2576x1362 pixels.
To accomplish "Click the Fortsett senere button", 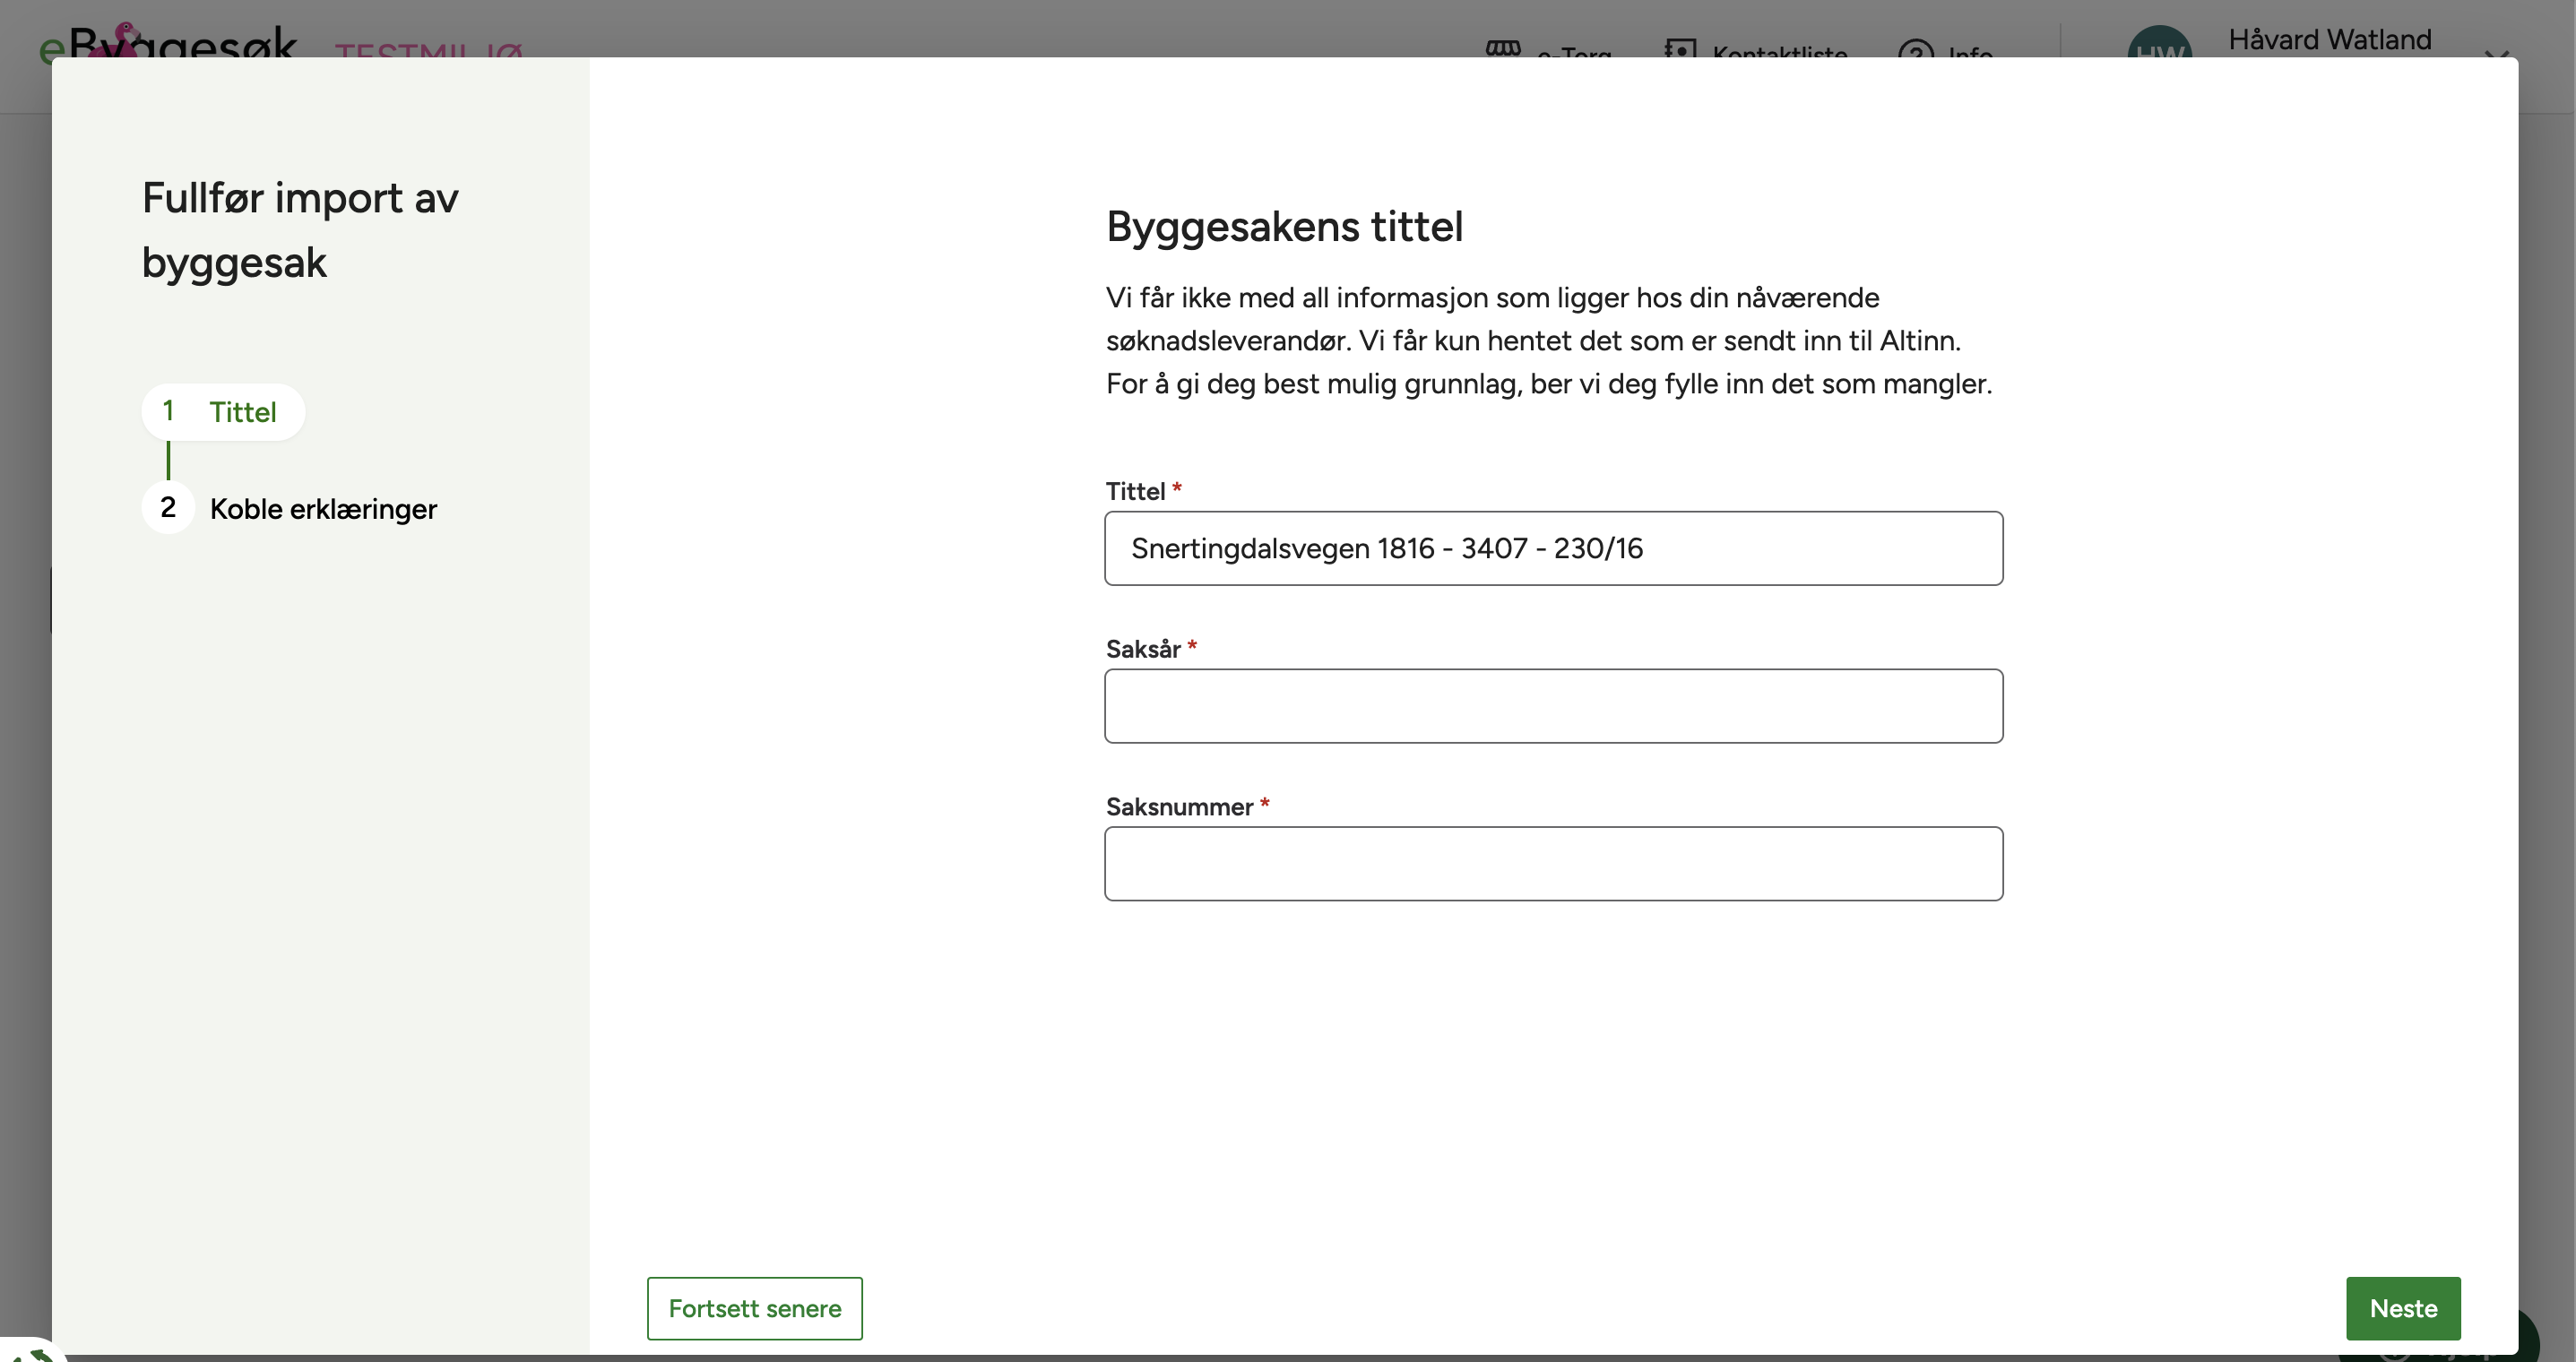I will pyautogui.click(x=754, y=1308).
